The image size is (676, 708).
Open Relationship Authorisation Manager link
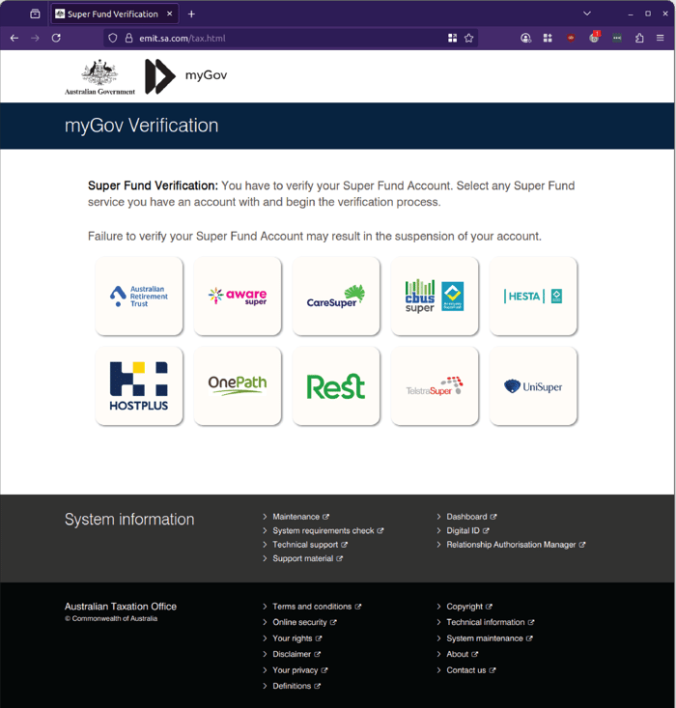click(516, 545)
